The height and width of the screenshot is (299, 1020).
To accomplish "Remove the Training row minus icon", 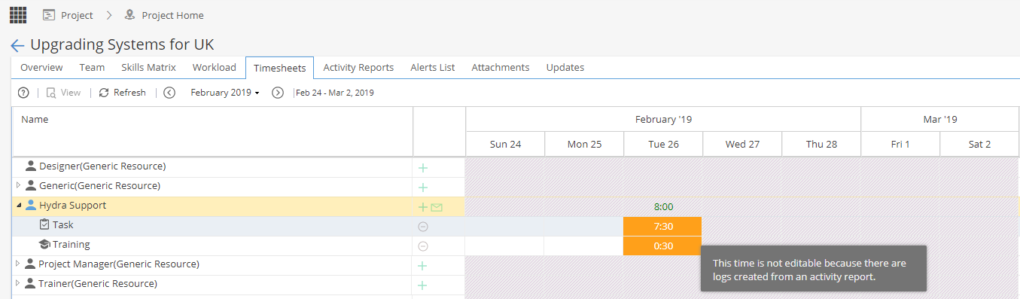I will click(423, 246).
